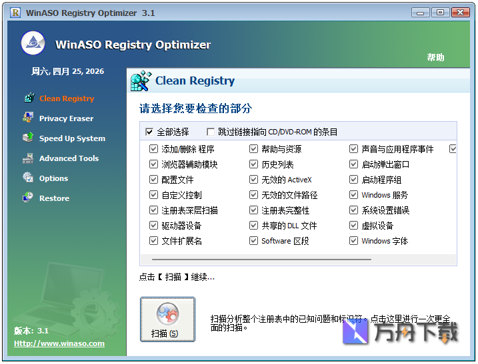This screenshot has height=364, width=478.
Task: Click the horizontal scrollbar of the checklist
Action: [x=261, y=260]
